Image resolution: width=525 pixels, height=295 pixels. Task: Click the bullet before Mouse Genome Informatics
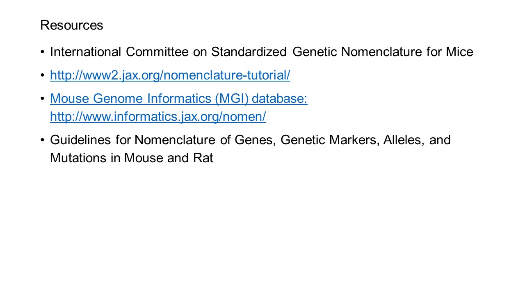(43, 99)
